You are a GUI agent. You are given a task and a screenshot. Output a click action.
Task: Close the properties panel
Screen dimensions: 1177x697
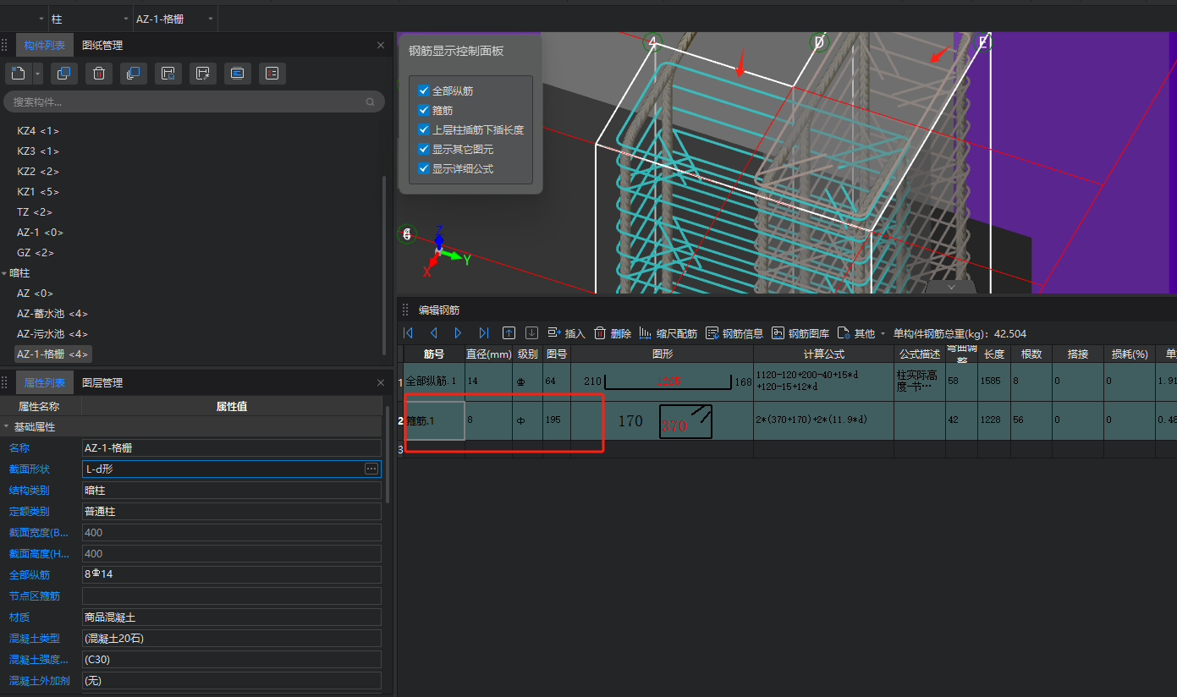click(380, 383)
